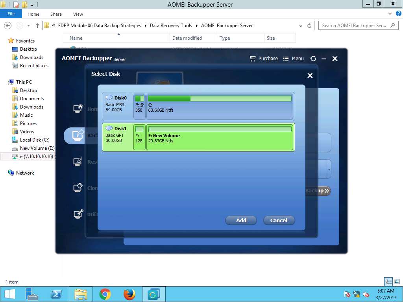Sort by Date modified column
Screen dimensions: 403x302
[187, 38]
